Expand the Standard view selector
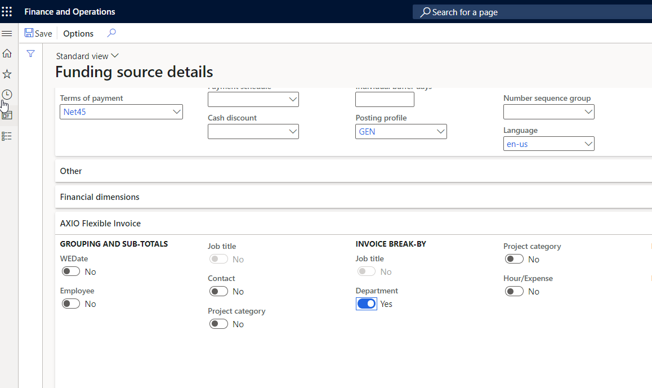Viewport: 652px width, 388px height. pos(87,56)
